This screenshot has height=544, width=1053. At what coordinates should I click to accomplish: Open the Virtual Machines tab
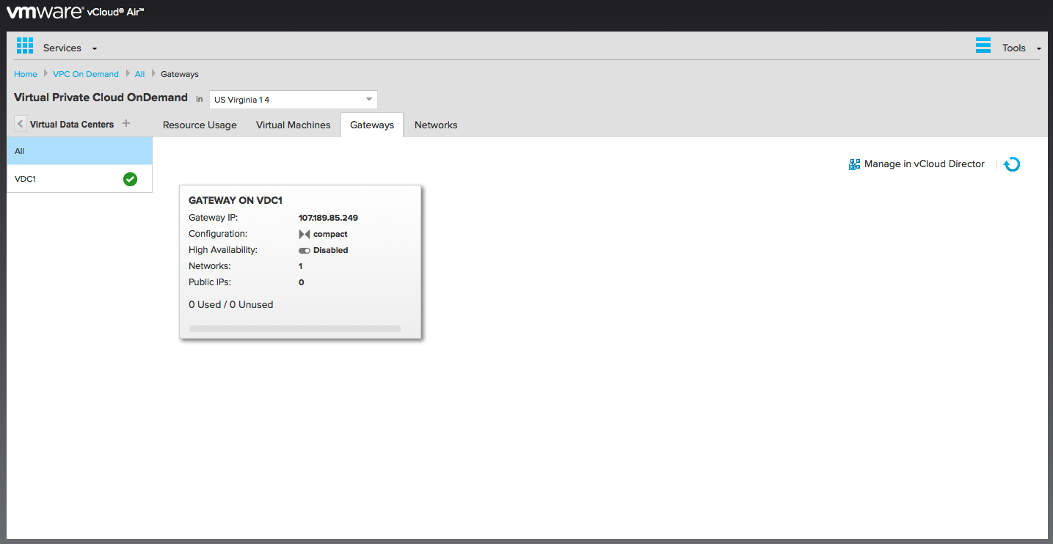click(293, 125)
